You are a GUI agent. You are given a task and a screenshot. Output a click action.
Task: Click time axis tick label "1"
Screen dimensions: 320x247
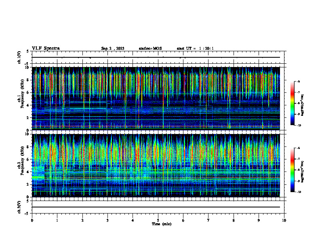[57, 220]
